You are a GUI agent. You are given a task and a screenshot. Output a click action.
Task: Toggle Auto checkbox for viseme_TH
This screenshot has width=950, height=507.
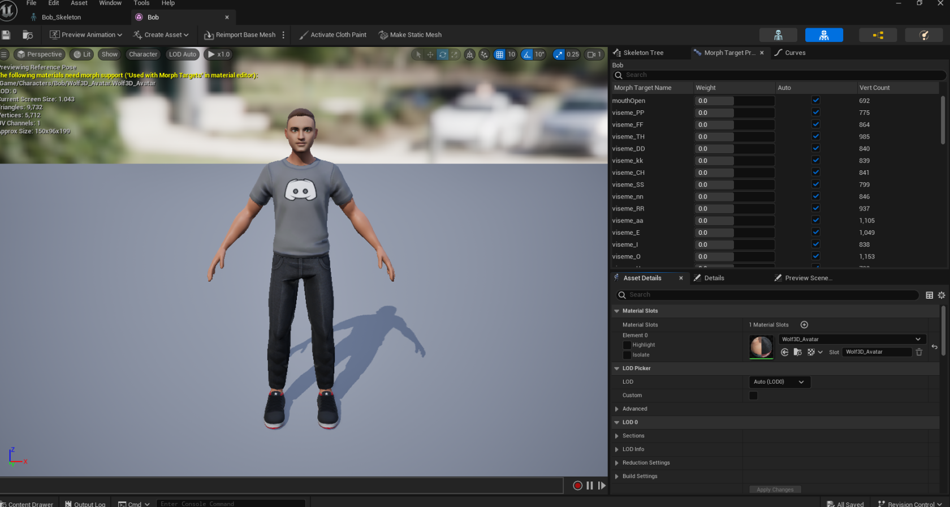point(815,136)
